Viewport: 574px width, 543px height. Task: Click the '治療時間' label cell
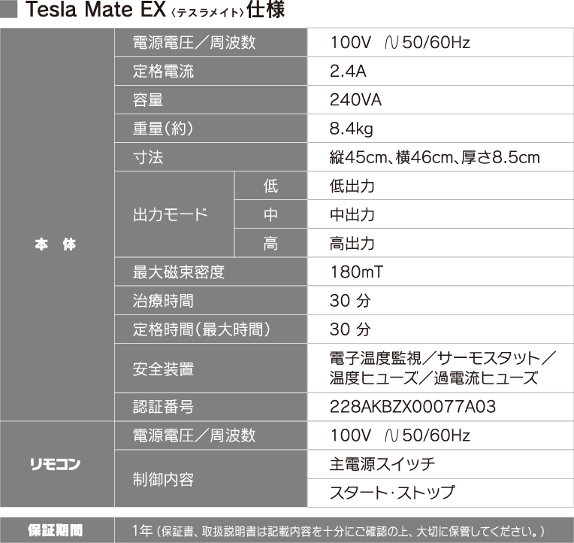point(211,300)
